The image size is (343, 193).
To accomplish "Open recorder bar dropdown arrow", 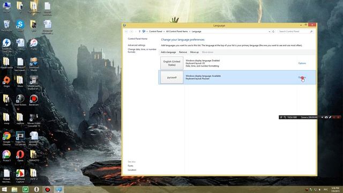I will (322, 117).
